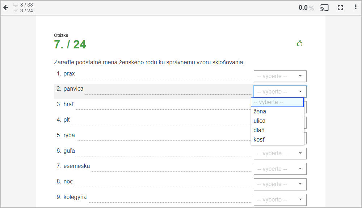Toggle the fullscreen icon
362x208 pixels.
[340, 8]
